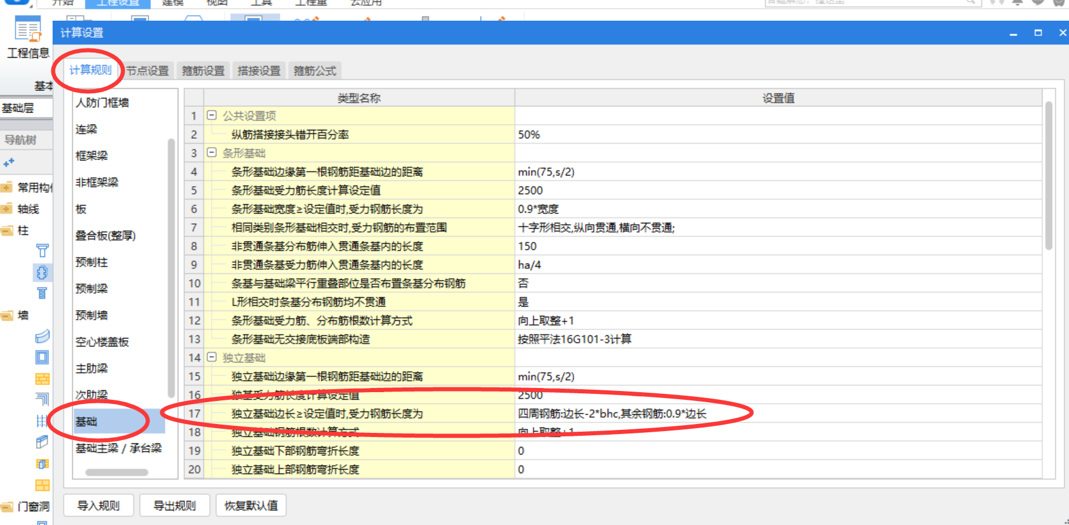Expand the 常用构件 folder in the navigation tree

tap(7, 188)
